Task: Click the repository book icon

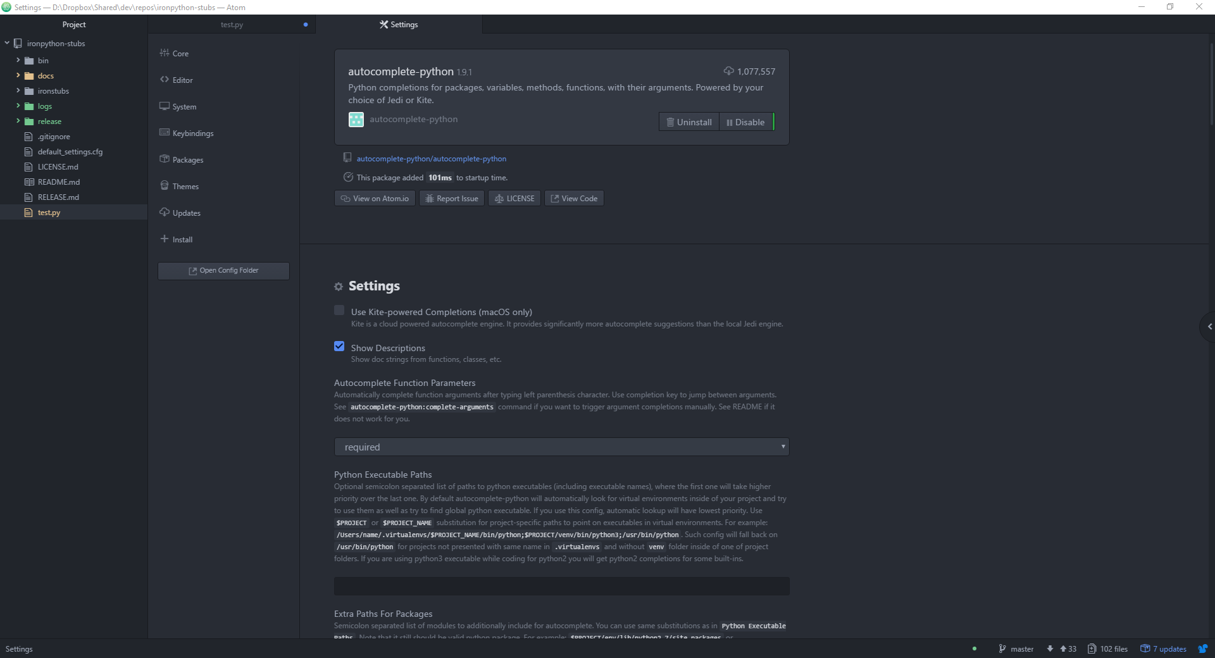Action: pos(347,158)
